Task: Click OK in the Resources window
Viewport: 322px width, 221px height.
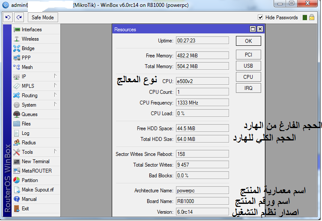Action: tap(248, 41)
